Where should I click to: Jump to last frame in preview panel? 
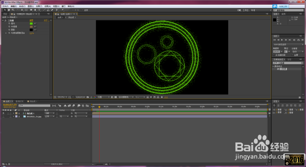pyautogui.click(x=290, y=40)
